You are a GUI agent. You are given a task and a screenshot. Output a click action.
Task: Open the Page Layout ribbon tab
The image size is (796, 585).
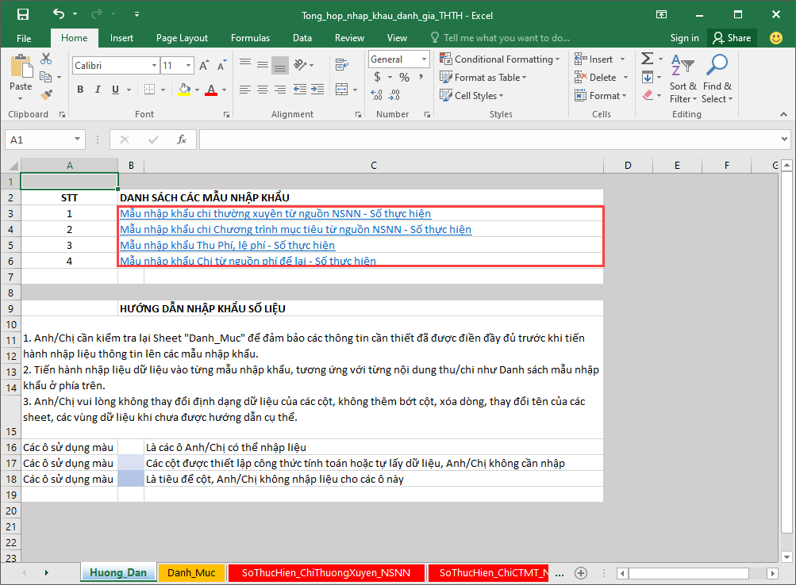[182, 37]
